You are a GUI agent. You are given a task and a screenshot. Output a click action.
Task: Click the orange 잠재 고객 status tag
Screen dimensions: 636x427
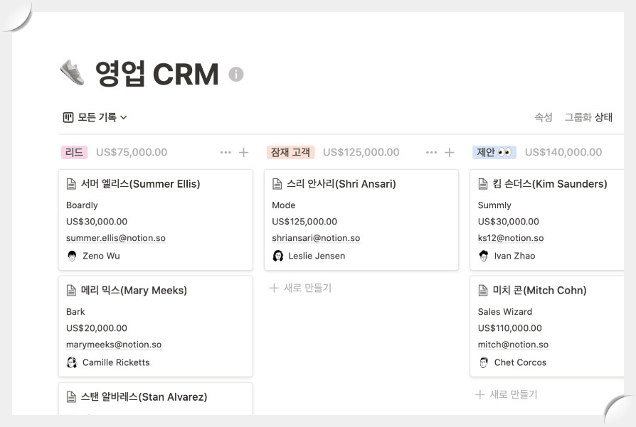coord(290,152)
